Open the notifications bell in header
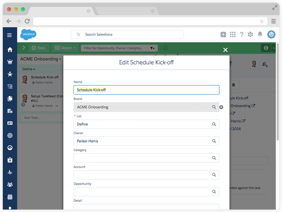This screenshot has width=282, height=212. point(260,34)
